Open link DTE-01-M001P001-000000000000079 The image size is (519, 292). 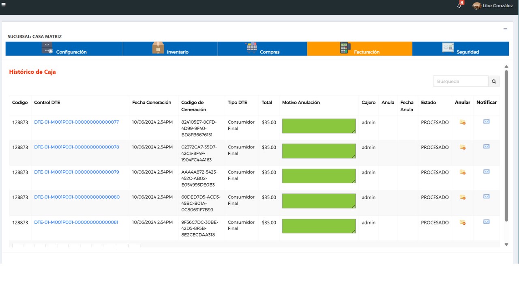77,172
